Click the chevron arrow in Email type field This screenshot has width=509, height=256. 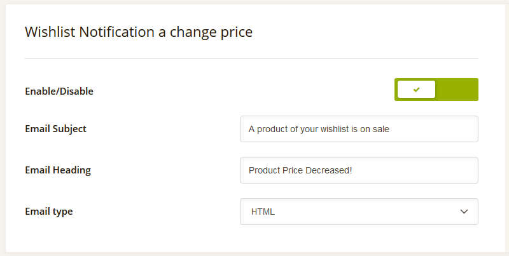464,212
